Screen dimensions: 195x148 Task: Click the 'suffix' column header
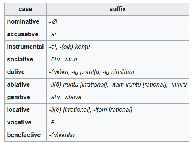(118, 9)
